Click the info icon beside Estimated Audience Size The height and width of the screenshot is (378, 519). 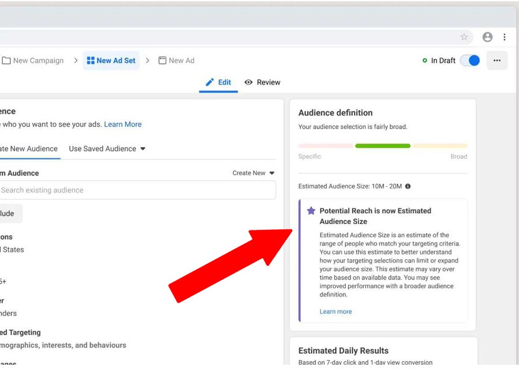(x=408, y=187)
